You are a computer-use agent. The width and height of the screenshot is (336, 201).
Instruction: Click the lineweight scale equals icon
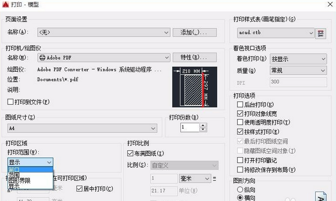(215, 178)
